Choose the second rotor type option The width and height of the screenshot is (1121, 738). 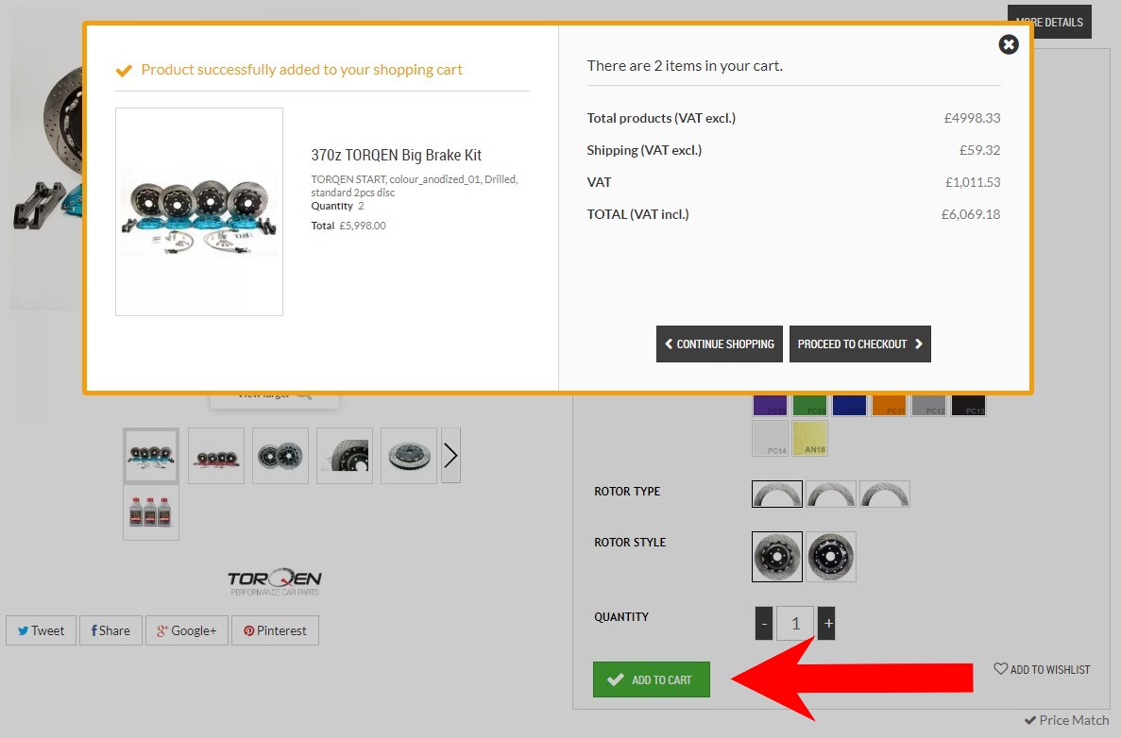[x=831, y=494]
